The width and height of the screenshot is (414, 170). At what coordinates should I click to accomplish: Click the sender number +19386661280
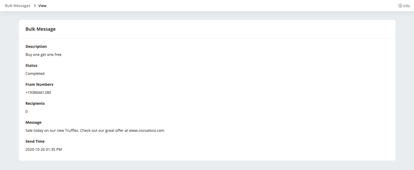coord(38,93)
